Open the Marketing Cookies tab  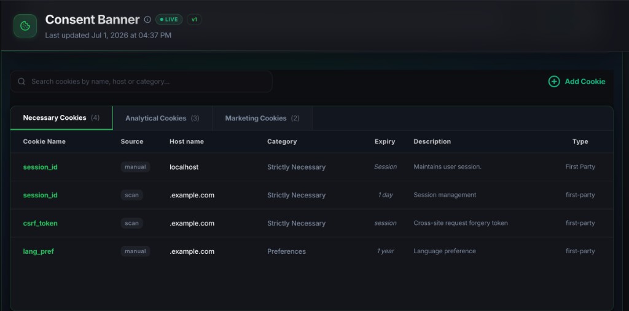[262, 119]
